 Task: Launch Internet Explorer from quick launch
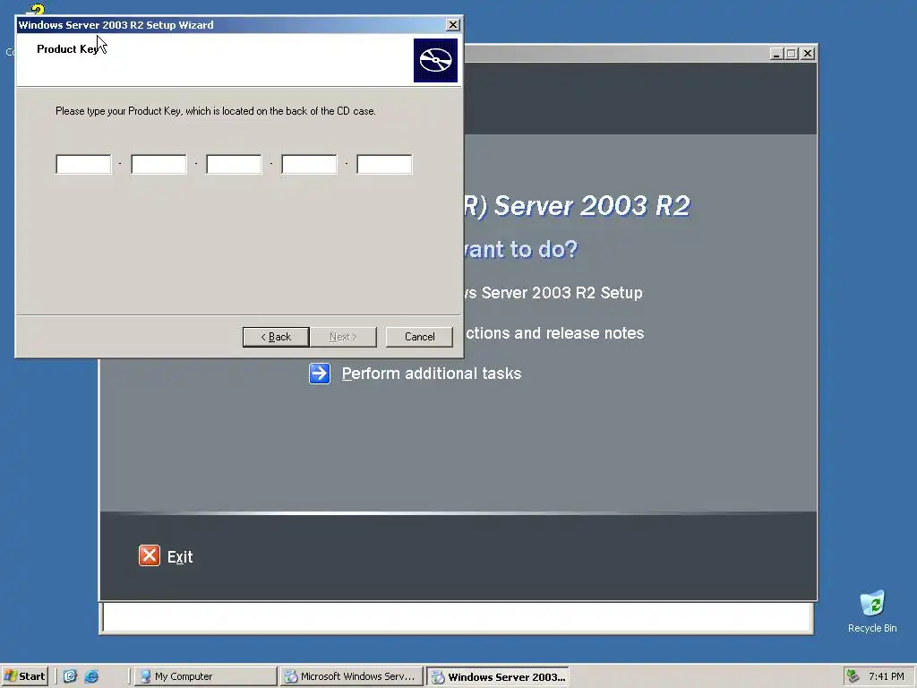[91, 676]
